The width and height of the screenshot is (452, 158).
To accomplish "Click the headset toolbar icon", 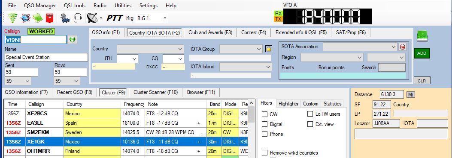I will click(78, 18).
